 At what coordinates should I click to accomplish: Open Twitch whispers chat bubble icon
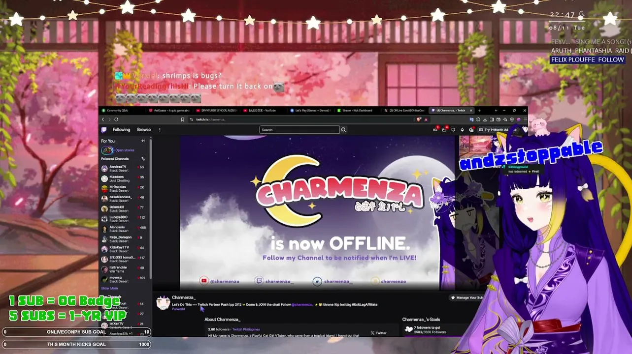[453, 130]
